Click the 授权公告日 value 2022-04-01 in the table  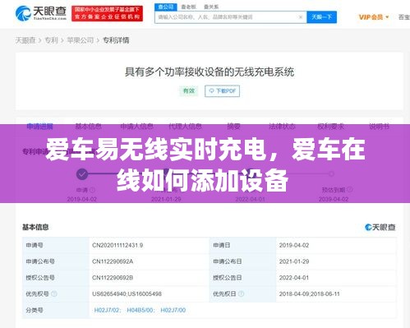[294, 278]
